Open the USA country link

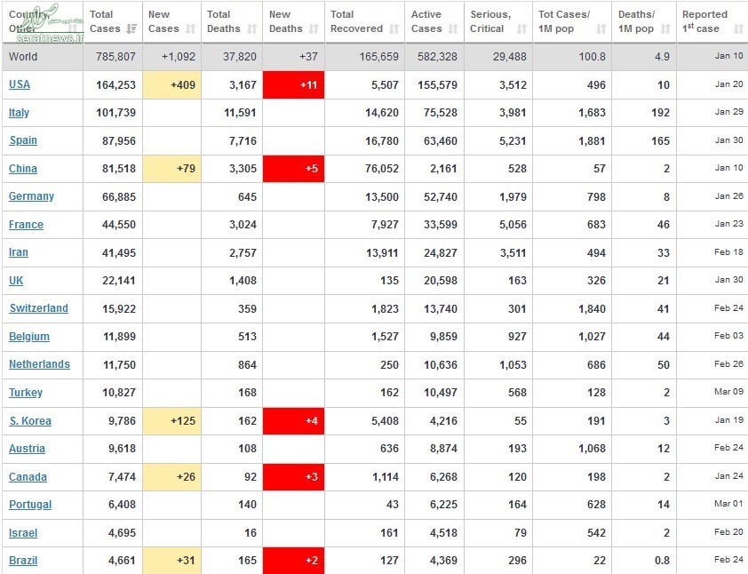click(x=20, y=84)
